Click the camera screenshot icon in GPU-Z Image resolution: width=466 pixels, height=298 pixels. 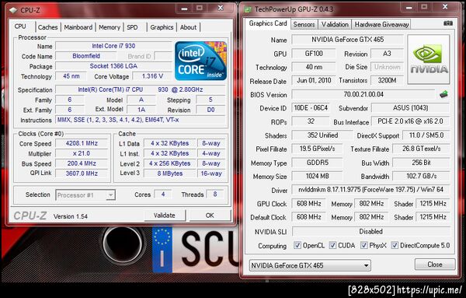pos(448,23)
